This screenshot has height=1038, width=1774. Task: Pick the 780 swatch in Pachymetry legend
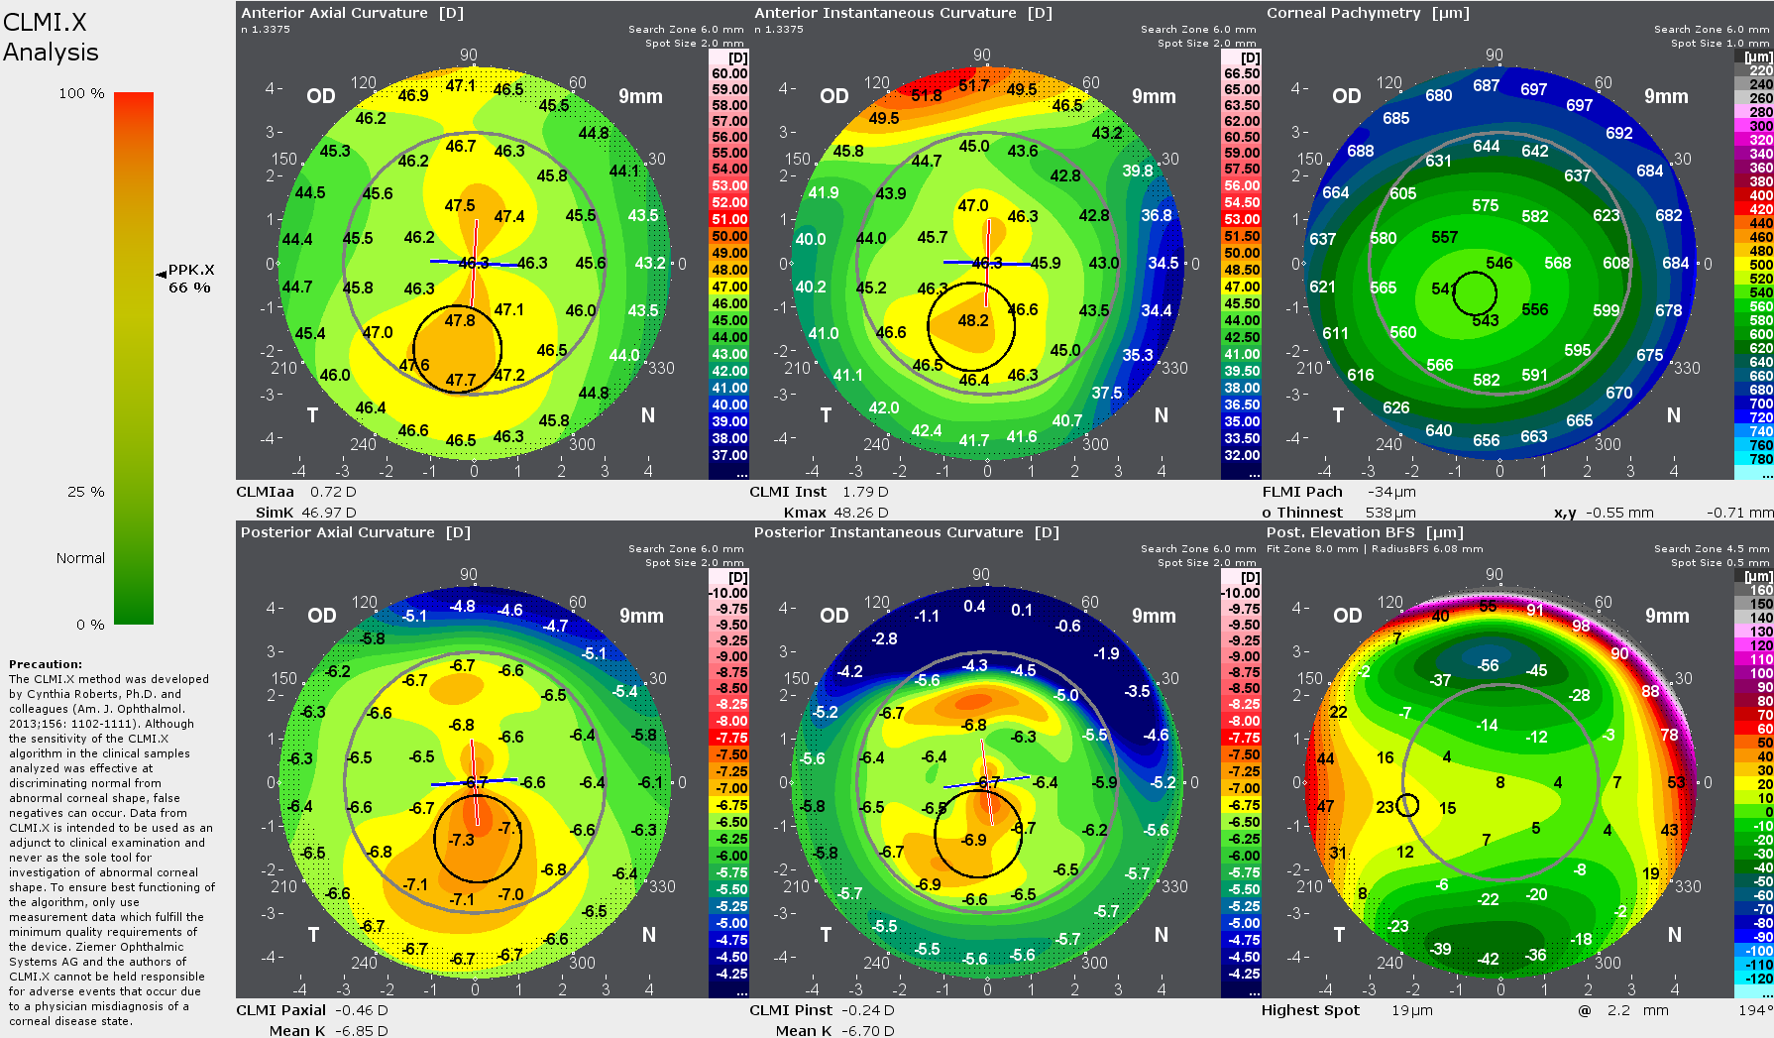coord(1753,459)
